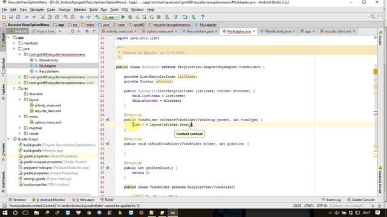Viewport: 387px width, 217px height.
Task: Open the Messages tool window
Action: tap(83, 200)
